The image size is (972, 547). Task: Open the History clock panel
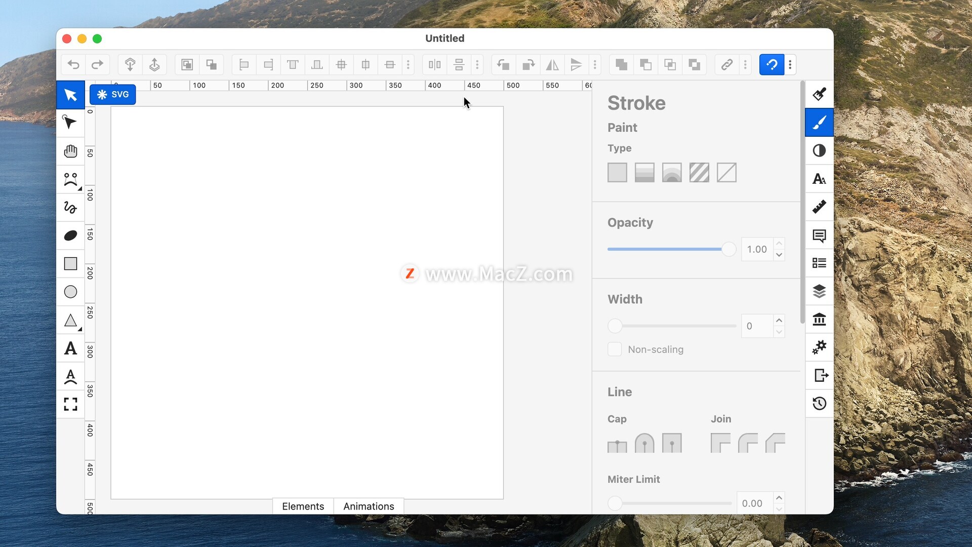819,404
